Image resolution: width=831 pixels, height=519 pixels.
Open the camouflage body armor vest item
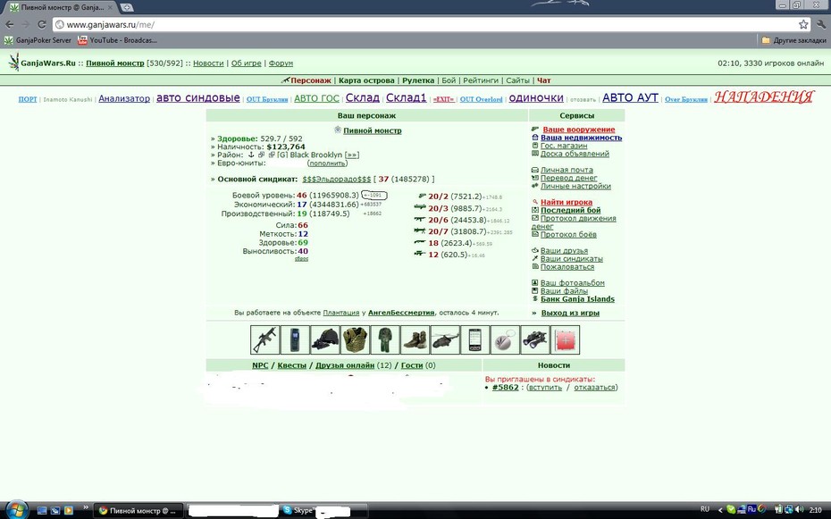355,340
